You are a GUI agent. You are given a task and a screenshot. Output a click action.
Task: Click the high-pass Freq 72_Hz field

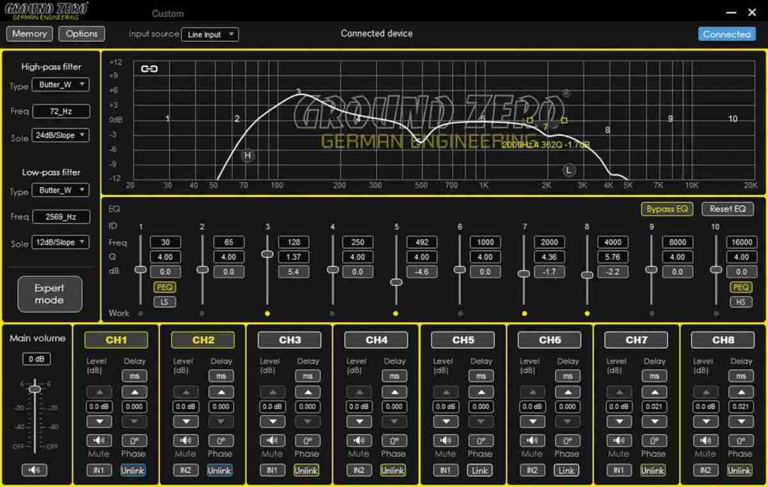[61, 111]
